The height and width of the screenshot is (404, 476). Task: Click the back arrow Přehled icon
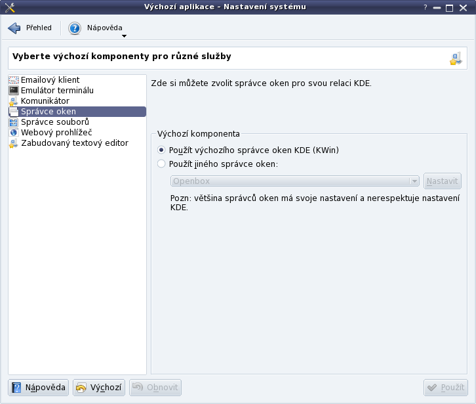[14, 28]
